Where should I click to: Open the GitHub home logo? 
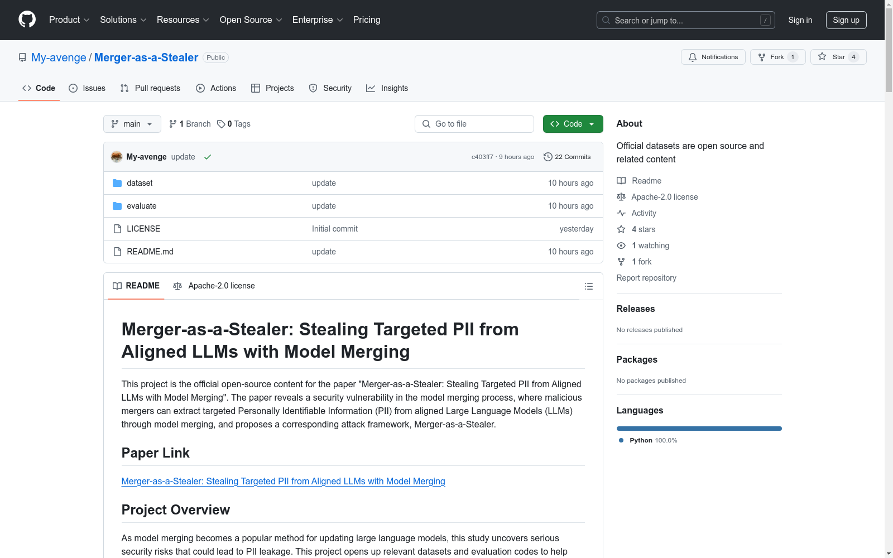27,20
